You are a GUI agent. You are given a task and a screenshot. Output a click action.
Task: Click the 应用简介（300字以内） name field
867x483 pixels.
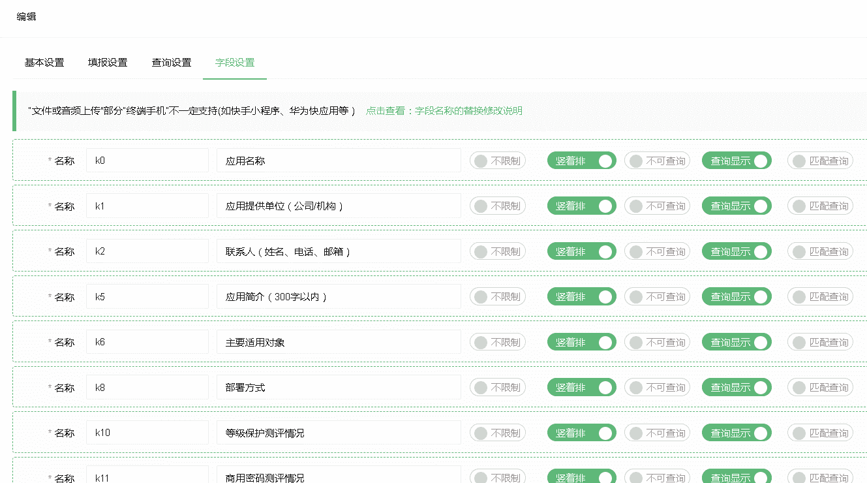[x=338, y=297]
